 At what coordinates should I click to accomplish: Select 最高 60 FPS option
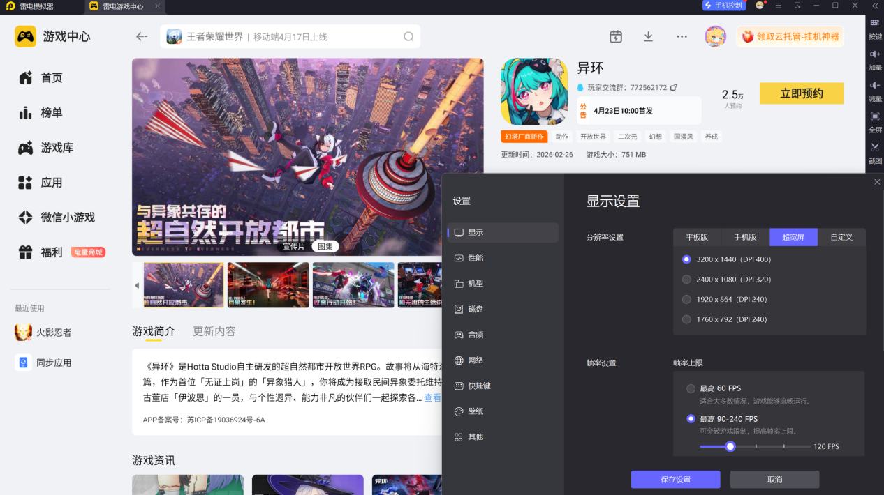pyautogui.click(x=714, y=388)
